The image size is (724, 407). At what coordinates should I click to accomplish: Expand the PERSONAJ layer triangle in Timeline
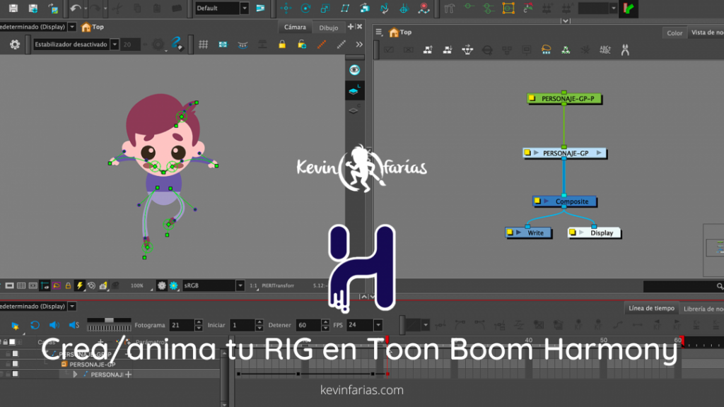pos(75,374)
